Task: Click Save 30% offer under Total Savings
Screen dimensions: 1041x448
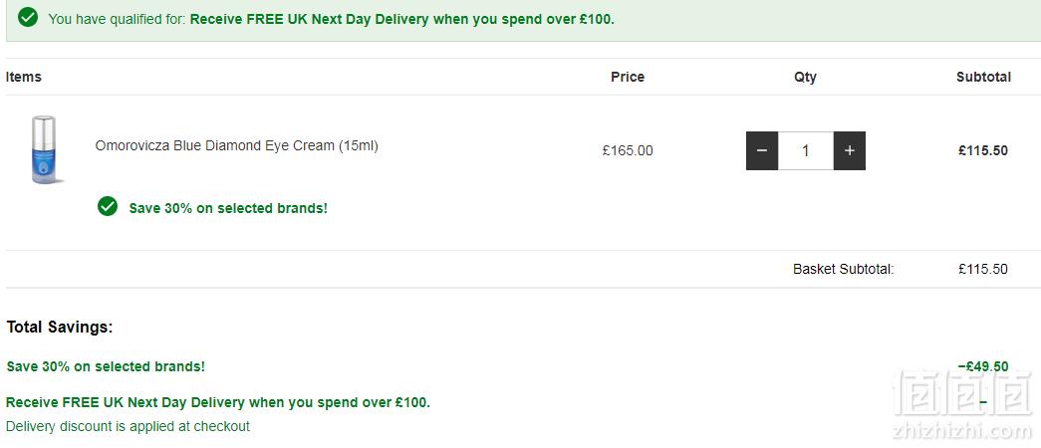Action: [x=106, y=366]
